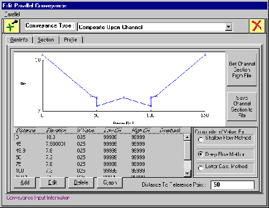
Task: Select the Deep Flow Method radio button
Action: tap(201, 154)
